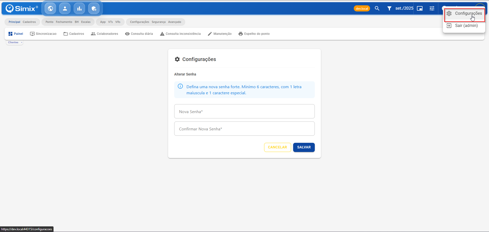Open Sincronizacao in the toolbar
Viewport: 489px width, 232px height.
(43, 34)
